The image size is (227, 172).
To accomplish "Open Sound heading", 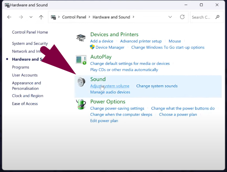I will (x=98, y=79).
